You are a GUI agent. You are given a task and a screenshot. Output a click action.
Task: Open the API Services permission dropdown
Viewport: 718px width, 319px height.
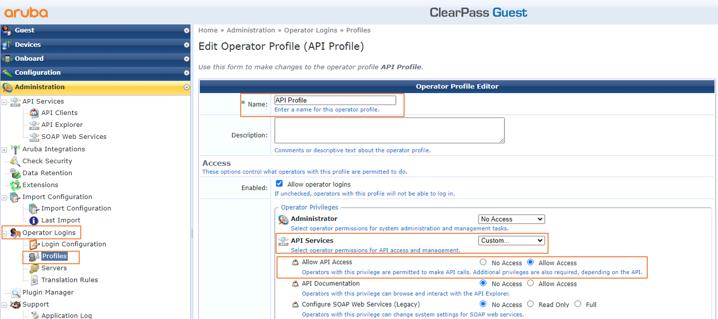coord(512,240)
